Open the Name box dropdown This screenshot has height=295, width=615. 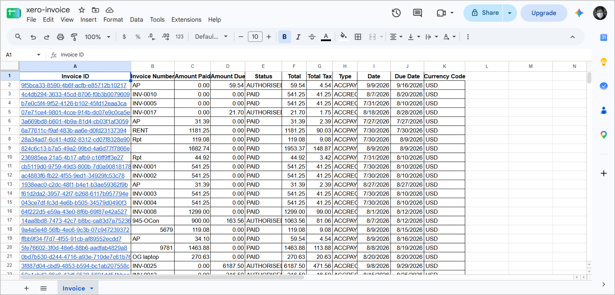(x=39, y=55)
